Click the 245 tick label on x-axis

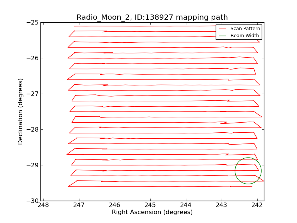[150, 205]
